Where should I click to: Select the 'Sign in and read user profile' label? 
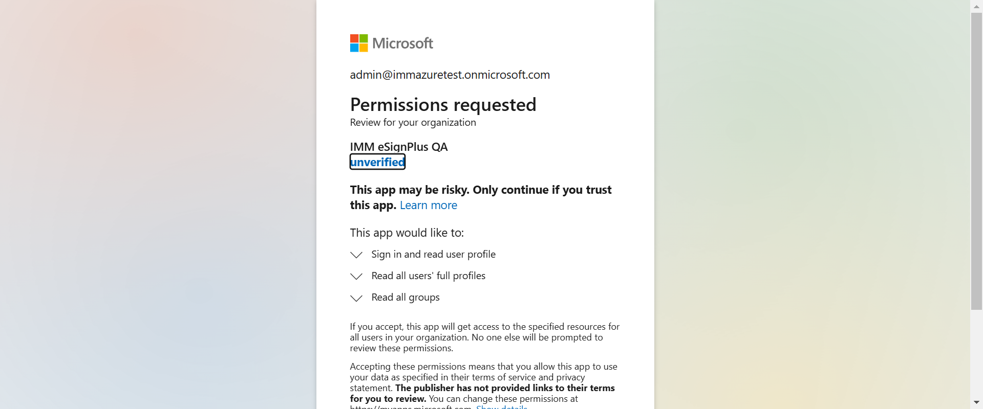(x=433, y=255)
